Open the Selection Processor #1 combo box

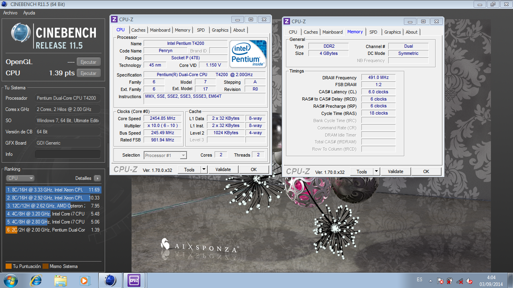165,155
